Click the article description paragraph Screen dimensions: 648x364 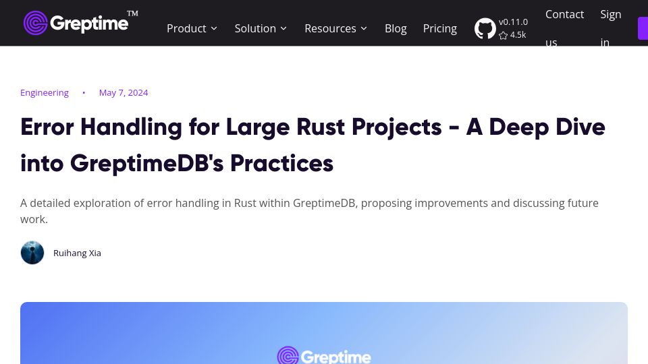[310, 211]
